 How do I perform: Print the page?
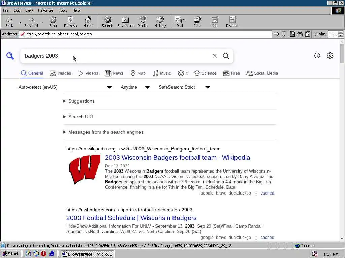[197, 22]
